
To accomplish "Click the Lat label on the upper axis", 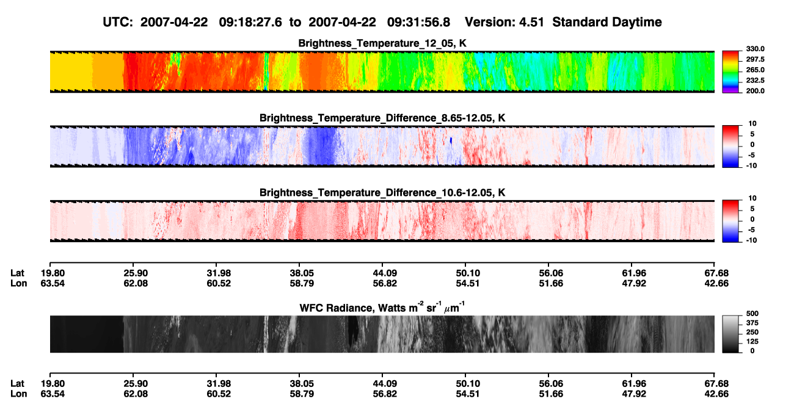I will click(x=17, y=273).
